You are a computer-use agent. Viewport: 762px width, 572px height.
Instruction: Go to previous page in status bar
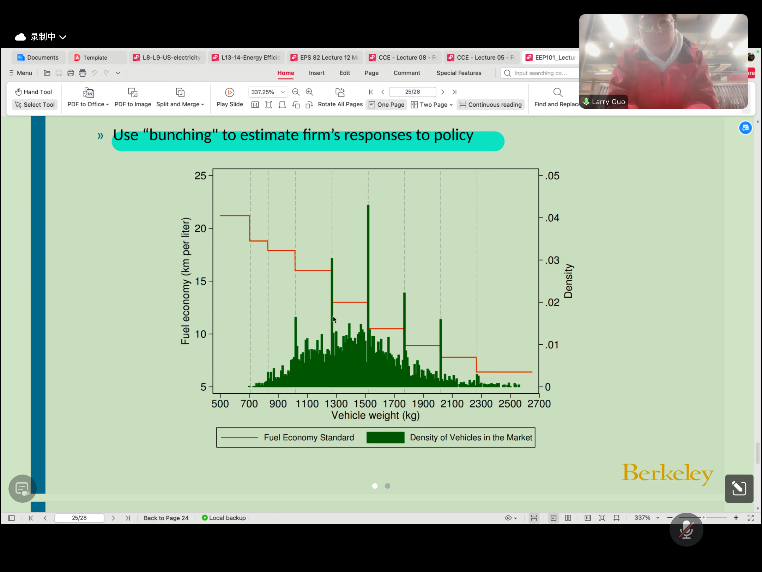(45, 518)
